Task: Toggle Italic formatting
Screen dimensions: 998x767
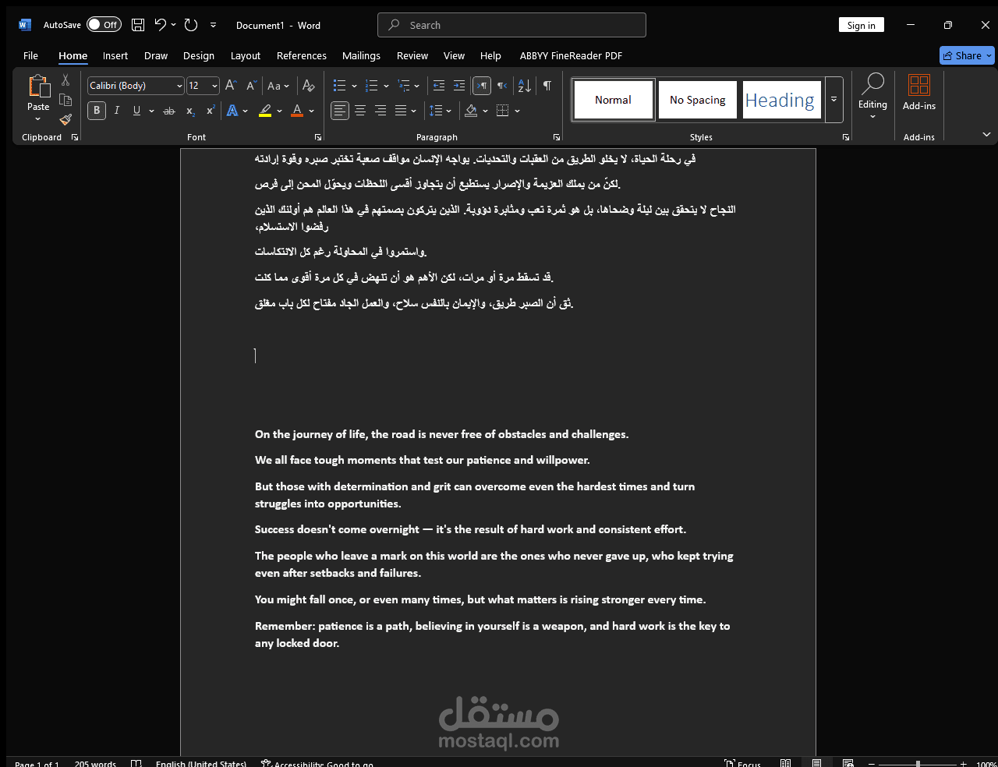Action: coord(117,111)
